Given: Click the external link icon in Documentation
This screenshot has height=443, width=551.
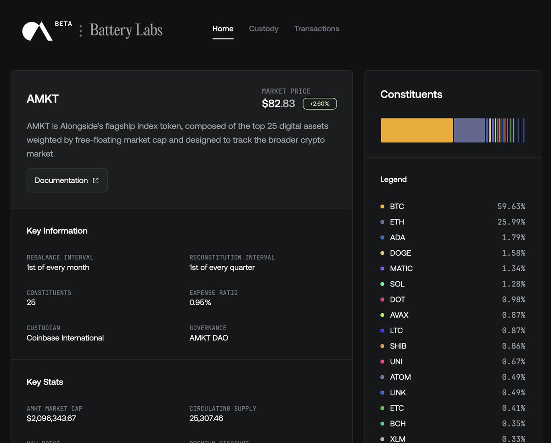Looking at the screenshot, I should click(96, 180).
